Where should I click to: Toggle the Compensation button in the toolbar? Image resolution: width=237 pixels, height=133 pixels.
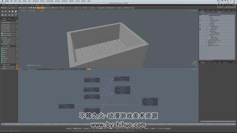[x=23, y=8]
